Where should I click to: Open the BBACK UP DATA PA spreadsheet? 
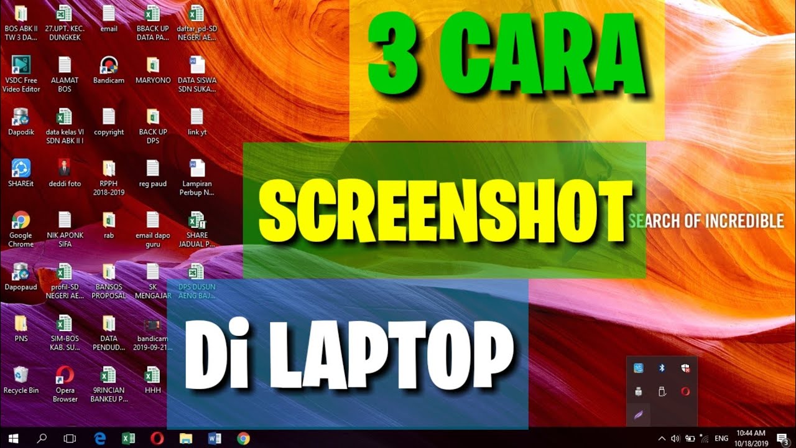tap(152, 22)
